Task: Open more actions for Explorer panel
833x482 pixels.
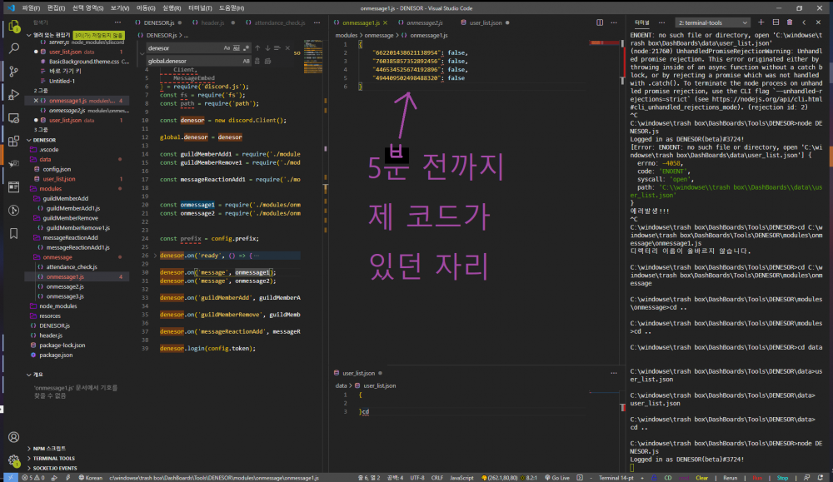Action: coord(117,22)
